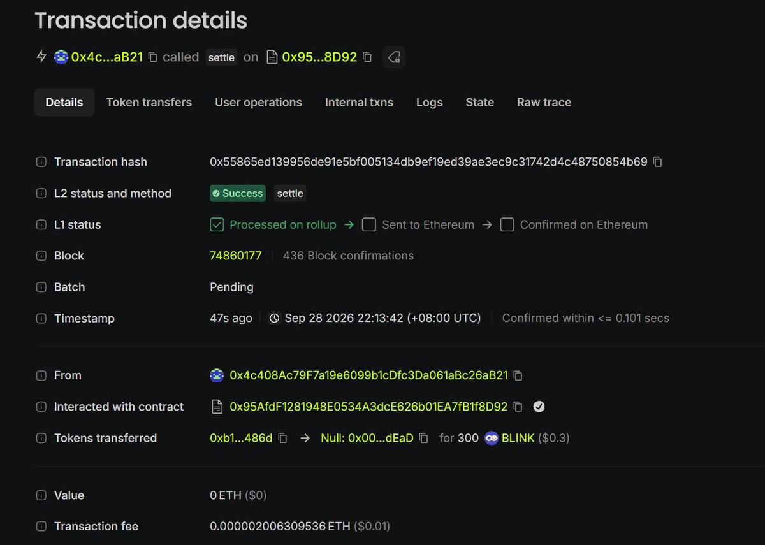Show info for Interacted with contract field
Image resolution: width=765 pixels, height=545 pixels.
[41, 407]
